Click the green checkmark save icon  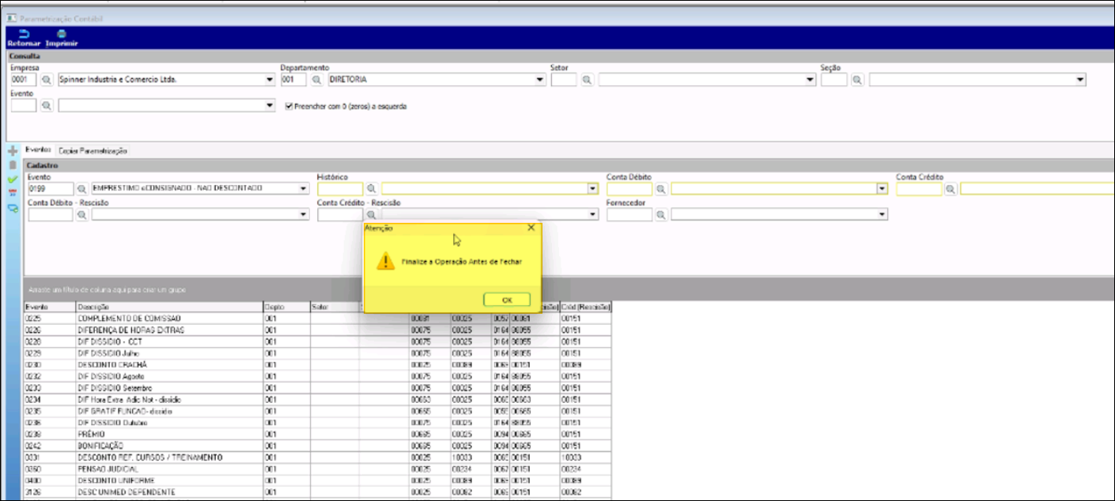(12, 179)
